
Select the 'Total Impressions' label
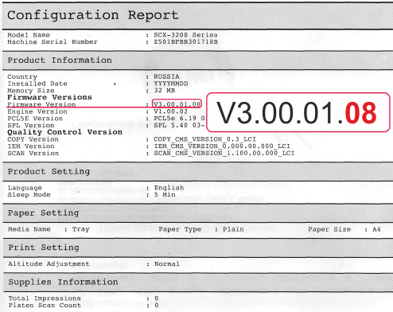click(45, 298)
